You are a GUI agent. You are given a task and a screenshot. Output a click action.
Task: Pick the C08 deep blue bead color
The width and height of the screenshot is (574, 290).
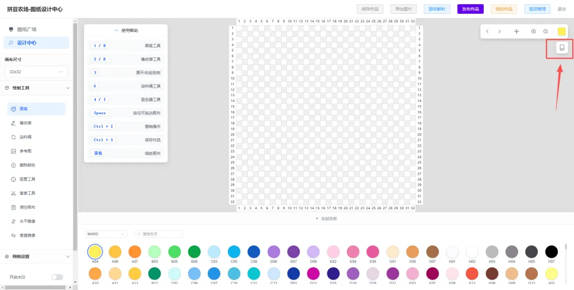coord(254,252)
